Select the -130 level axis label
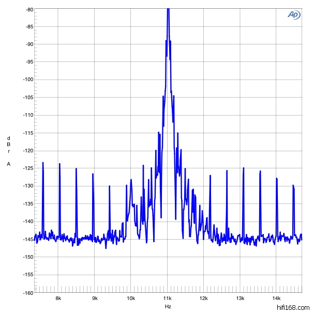The image size is (314, 315). 27,186
